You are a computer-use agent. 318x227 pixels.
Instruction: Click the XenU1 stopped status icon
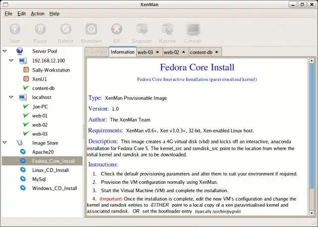coord(26,79)
